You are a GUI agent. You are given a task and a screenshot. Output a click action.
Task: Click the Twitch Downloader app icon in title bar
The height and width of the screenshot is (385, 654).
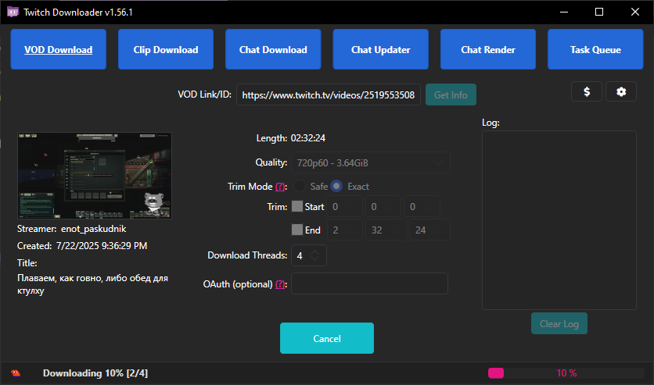pos(13,12)
